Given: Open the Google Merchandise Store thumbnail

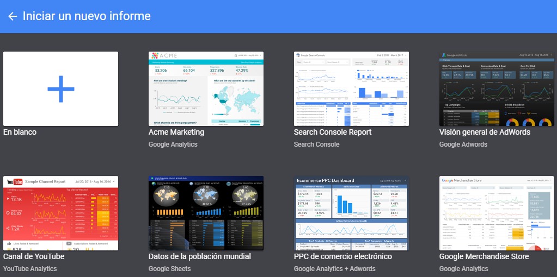Looking at the screenshot, I should click(x=497, y=213).
